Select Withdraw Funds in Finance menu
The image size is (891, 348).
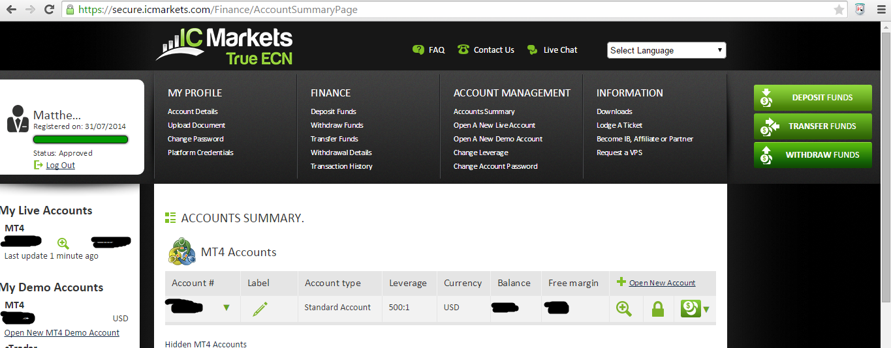pyautogui.click(x=337, y=125)
